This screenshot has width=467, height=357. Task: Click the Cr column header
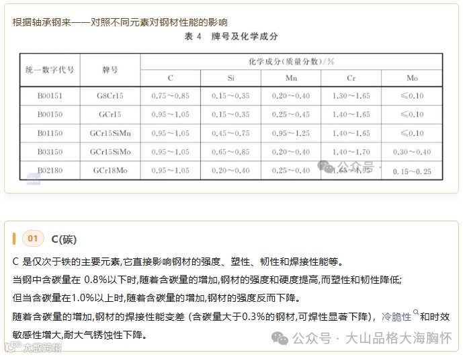(x=351, y=78)
